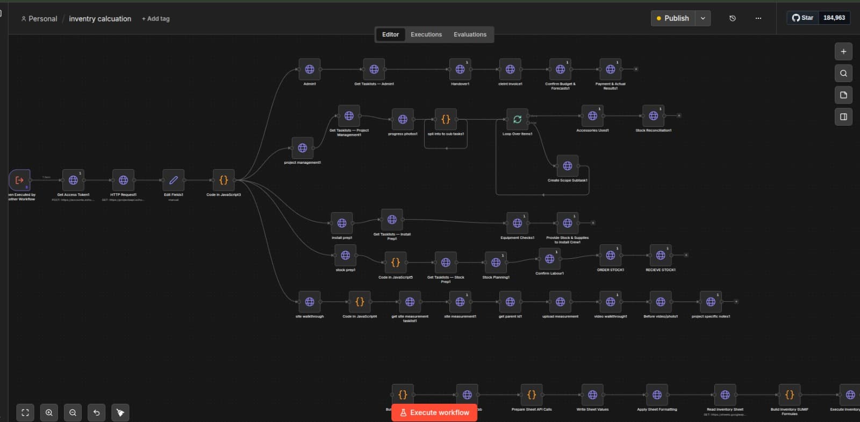Zoom out of the workflow canvas

(x=73, y=412)
